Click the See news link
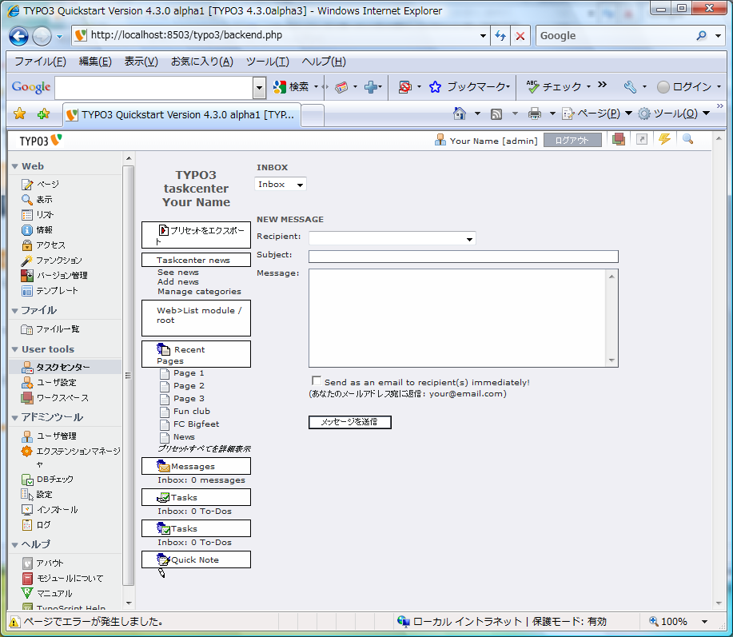733x637 pixels. 178,272
